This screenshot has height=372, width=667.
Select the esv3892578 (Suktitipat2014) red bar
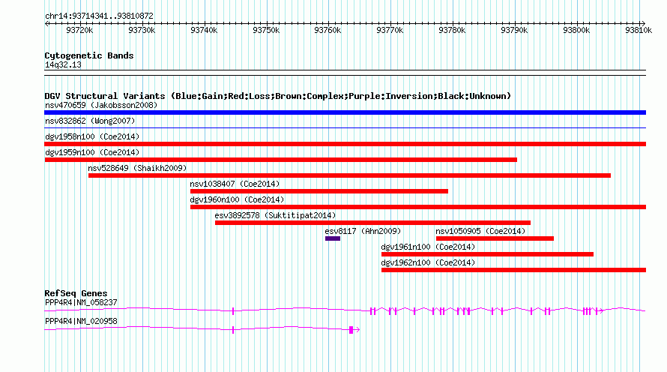pyautogui.click(x=372, y=223)
